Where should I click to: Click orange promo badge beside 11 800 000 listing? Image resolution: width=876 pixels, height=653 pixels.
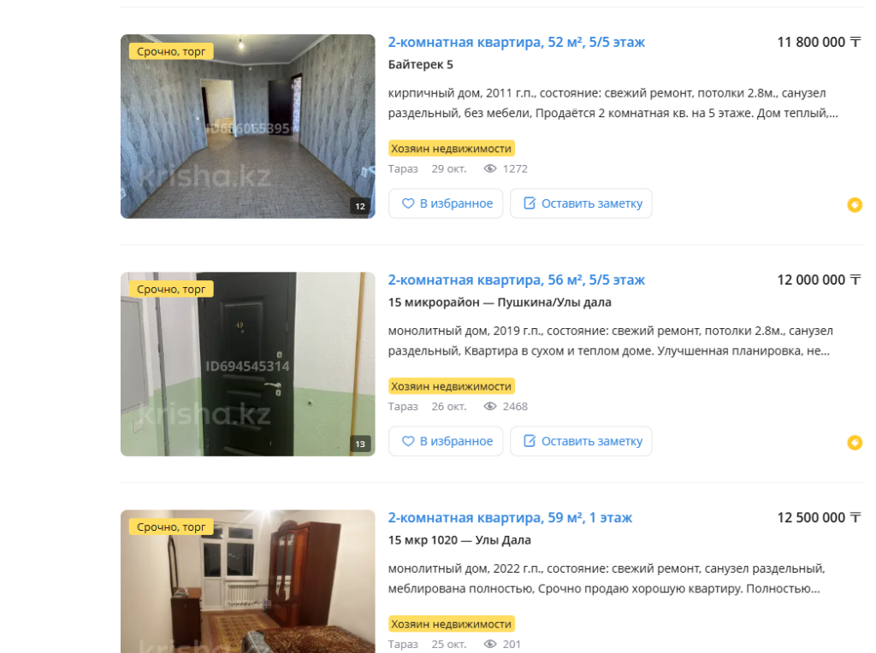(855, 205)
